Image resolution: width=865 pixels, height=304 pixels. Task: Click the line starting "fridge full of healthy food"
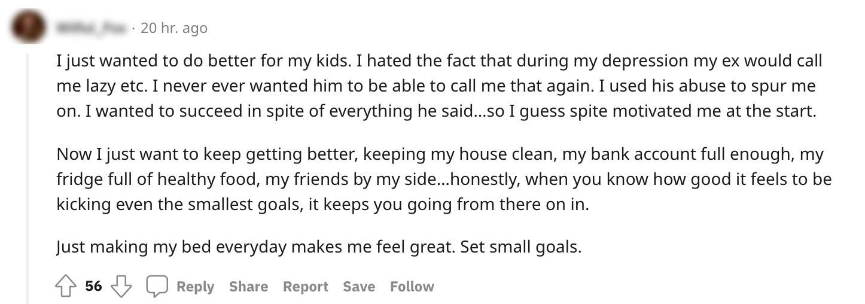point(443,179)
